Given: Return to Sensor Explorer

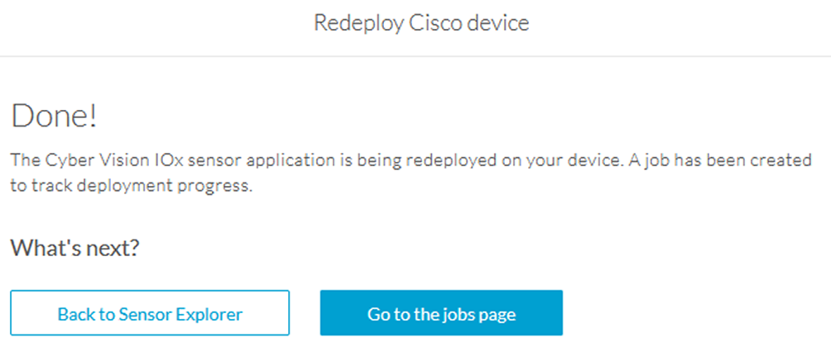Looking at the screenshot, I should [150, 312].
